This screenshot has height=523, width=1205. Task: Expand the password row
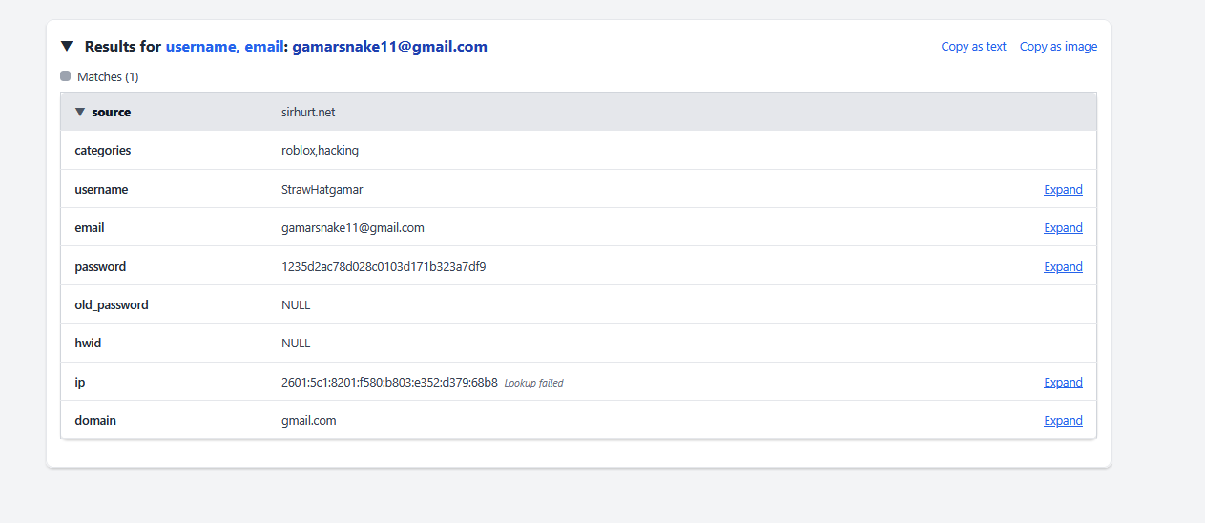click(1063, 267)
